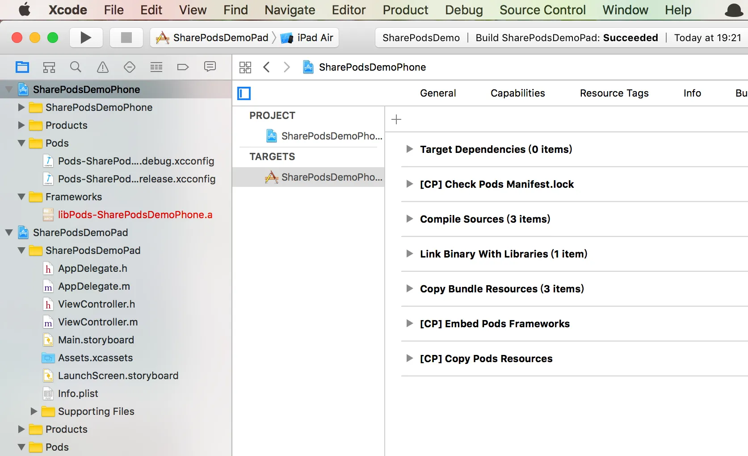
Task: Open the File menu
Action: 114,10
